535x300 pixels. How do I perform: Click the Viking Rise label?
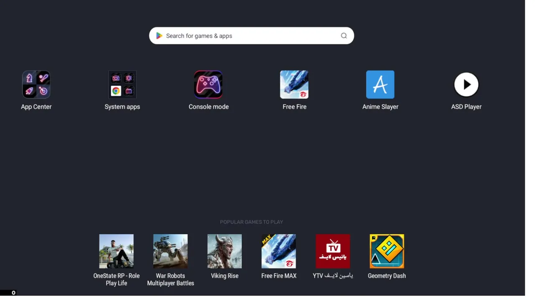[224, 276]
